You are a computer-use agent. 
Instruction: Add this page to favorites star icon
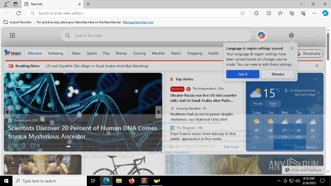coord(243,13)
